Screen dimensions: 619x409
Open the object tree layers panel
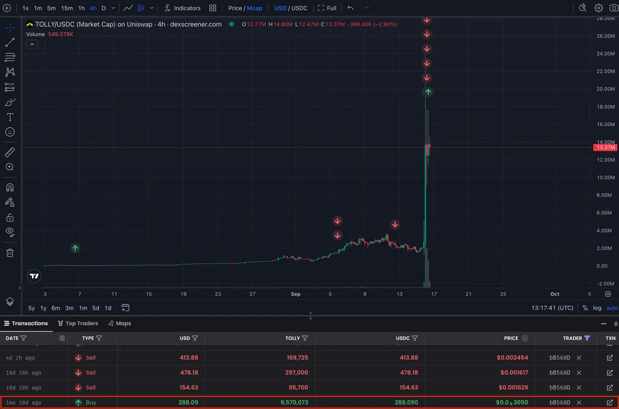(x=10, y=302)
